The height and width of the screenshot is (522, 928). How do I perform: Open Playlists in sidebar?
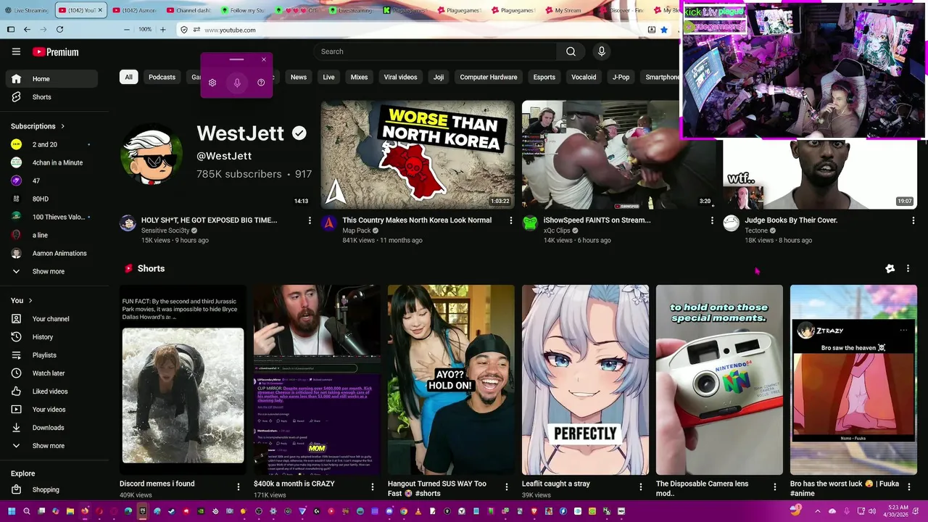point(51,355)
